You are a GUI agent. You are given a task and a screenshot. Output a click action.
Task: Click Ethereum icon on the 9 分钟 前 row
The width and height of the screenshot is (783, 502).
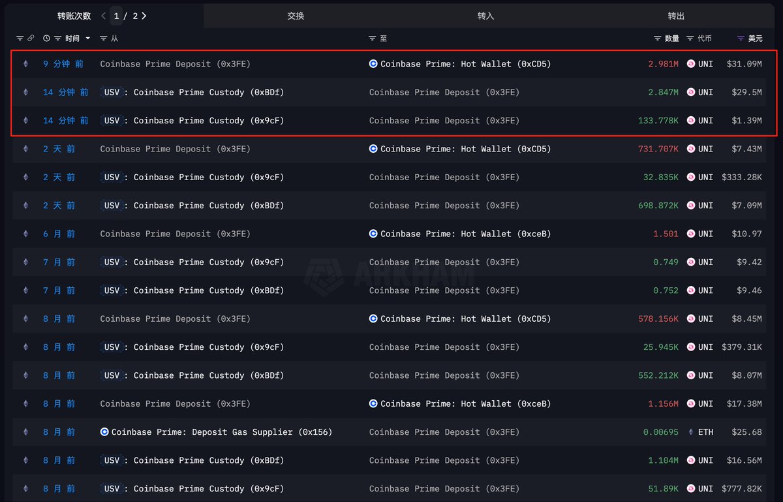pyautogui.click(x=26, y=64)
